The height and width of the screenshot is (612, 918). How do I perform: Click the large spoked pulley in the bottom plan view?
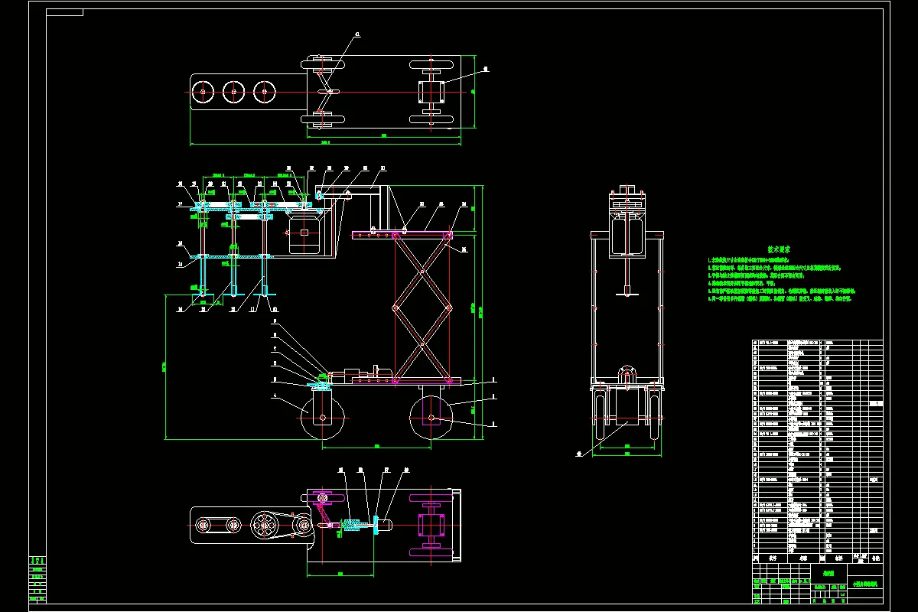pyautogui.click(x=265, y=526)
